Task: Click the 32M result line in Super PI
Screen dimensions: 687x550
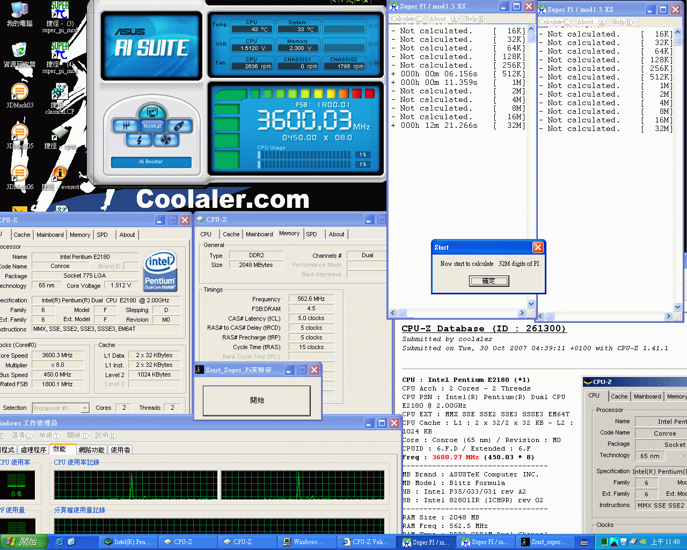Action: click(458, 125)
